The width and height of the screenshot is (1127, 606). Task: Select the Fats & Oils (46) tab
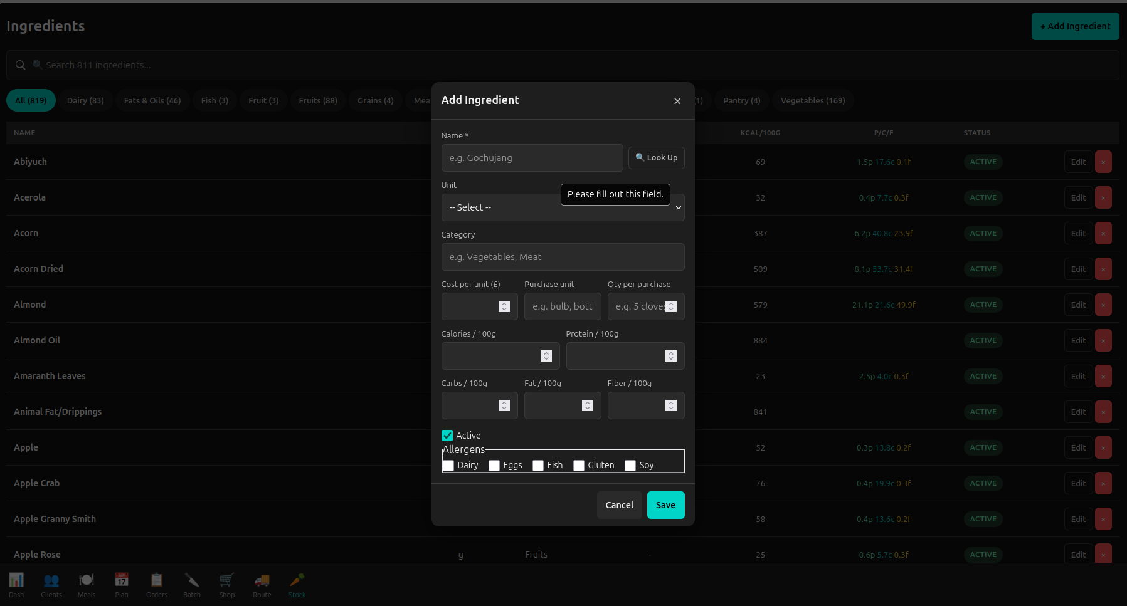coord(152,100)
